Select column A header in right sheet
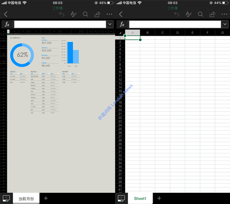230x204 pixels. tap(133, 33)
